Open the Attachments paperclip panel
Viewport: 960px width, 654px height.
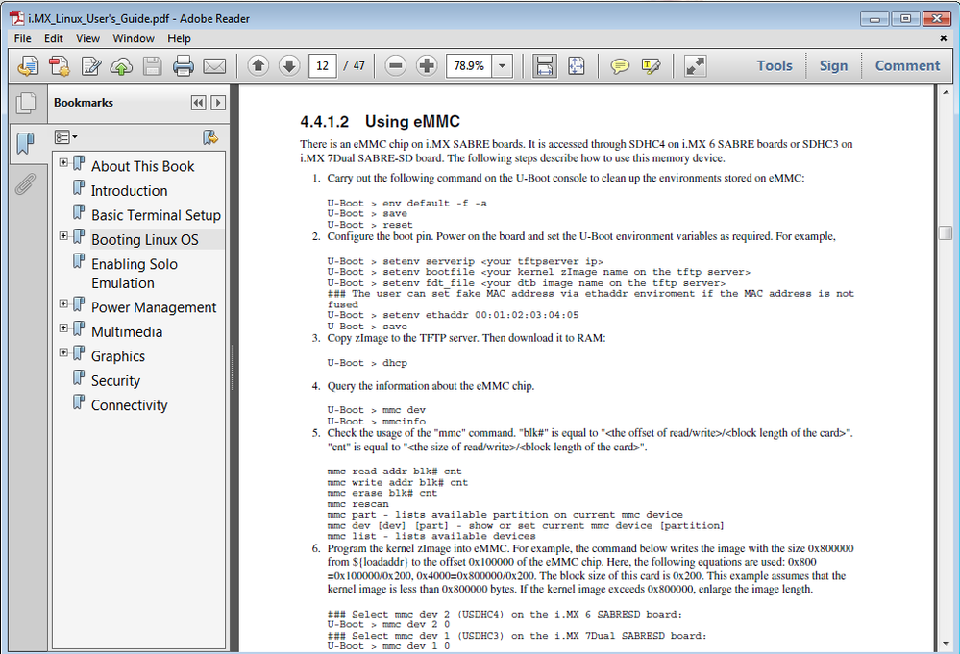[26, 183]
